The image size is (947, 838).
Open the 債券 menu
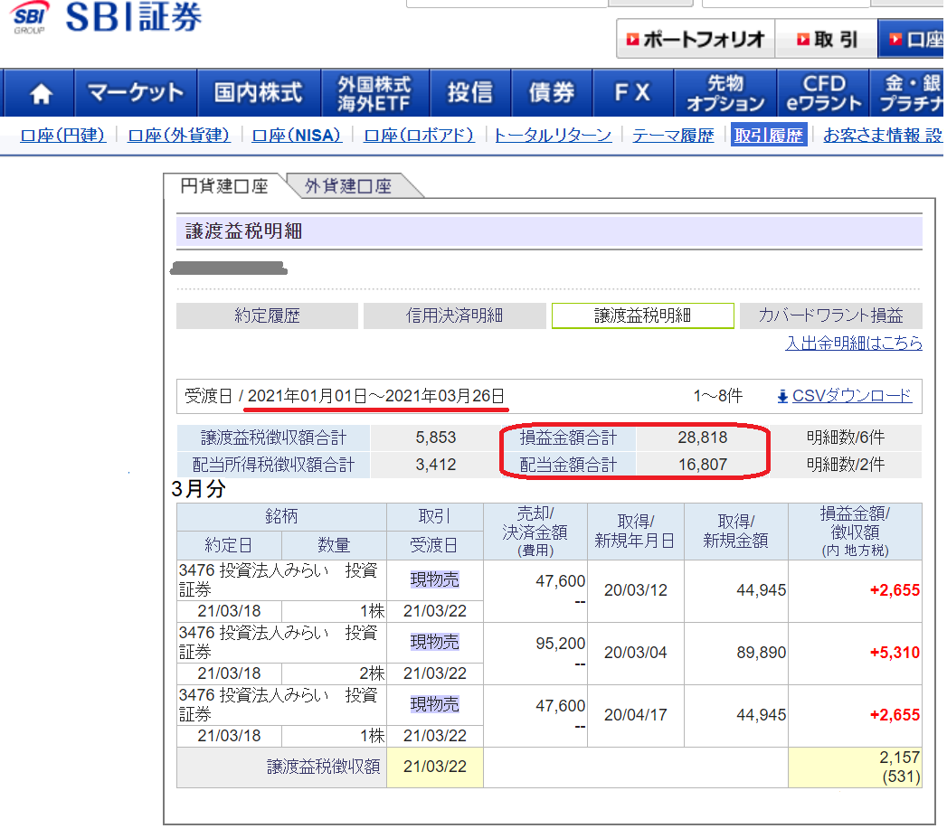pyautogui.click(x=552, y=93)
